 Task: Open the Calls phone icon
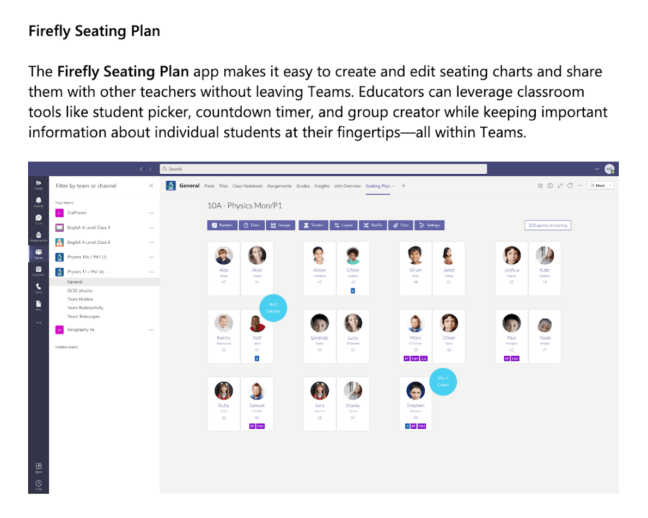[x=39, y=288]
